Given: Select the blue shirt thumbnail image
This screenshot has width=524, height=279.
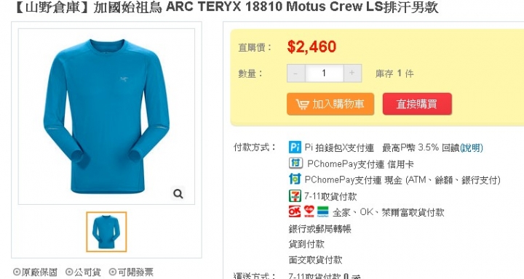Looking at the screenshot, I should point(106,232).
